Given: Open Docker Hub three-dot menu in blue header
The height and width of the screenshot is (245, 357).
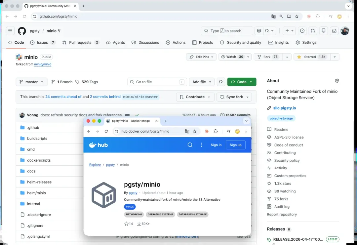Looking at the screenshot, I should coord(202,145).
